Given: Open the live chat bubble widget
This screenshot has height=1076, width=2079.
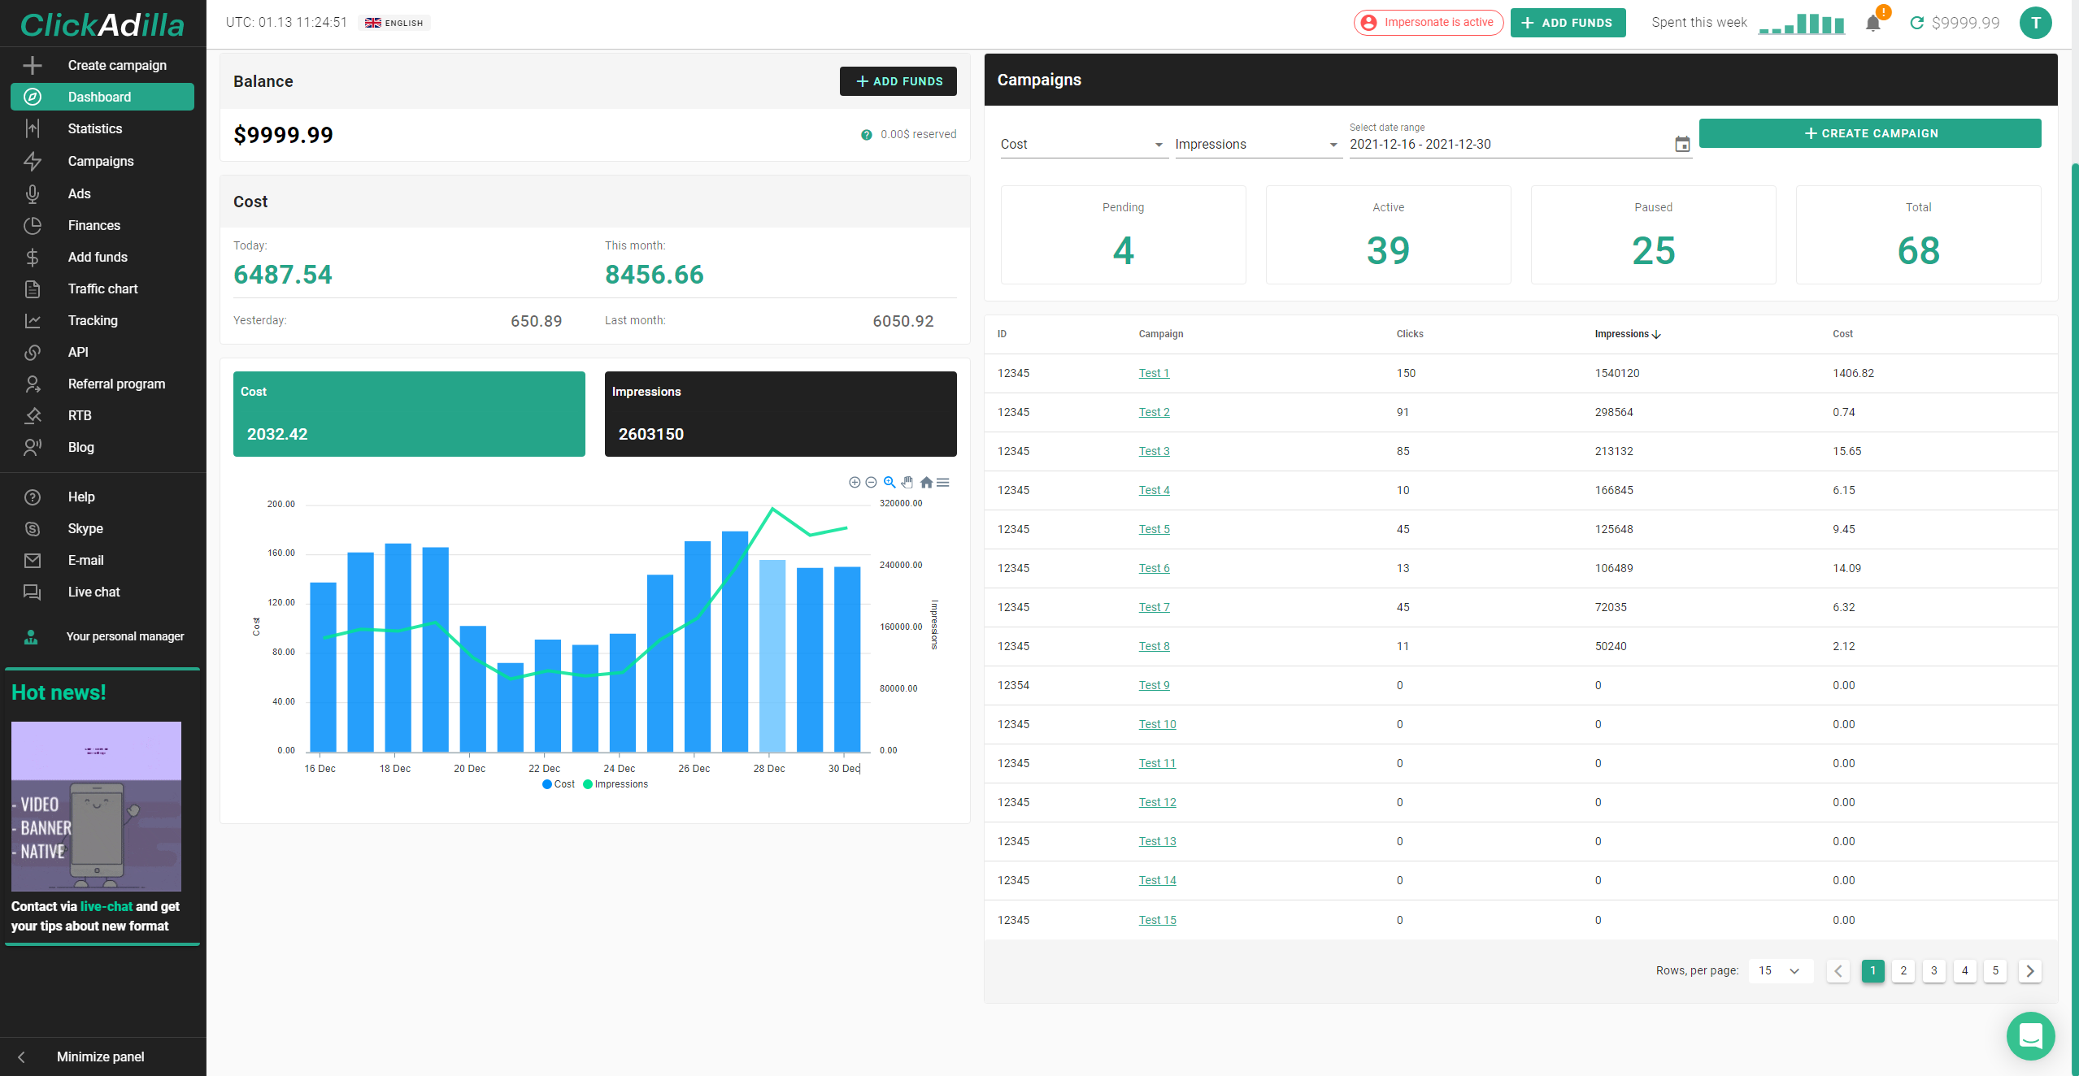Looking at the screenshot, I should [x=2030, y=1035].
